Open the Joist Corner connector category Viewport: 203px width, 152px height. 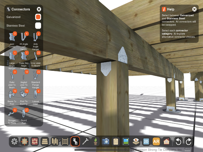12,40
